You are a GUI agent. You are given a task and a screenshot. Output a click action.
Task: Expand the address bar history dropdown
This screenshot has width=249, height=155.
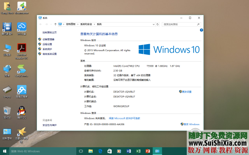coord(154,24)
